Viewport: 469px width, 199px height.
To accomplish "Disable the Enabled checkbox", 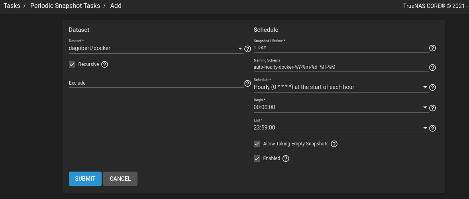I will pyautogui.click(x=257, y=158).
